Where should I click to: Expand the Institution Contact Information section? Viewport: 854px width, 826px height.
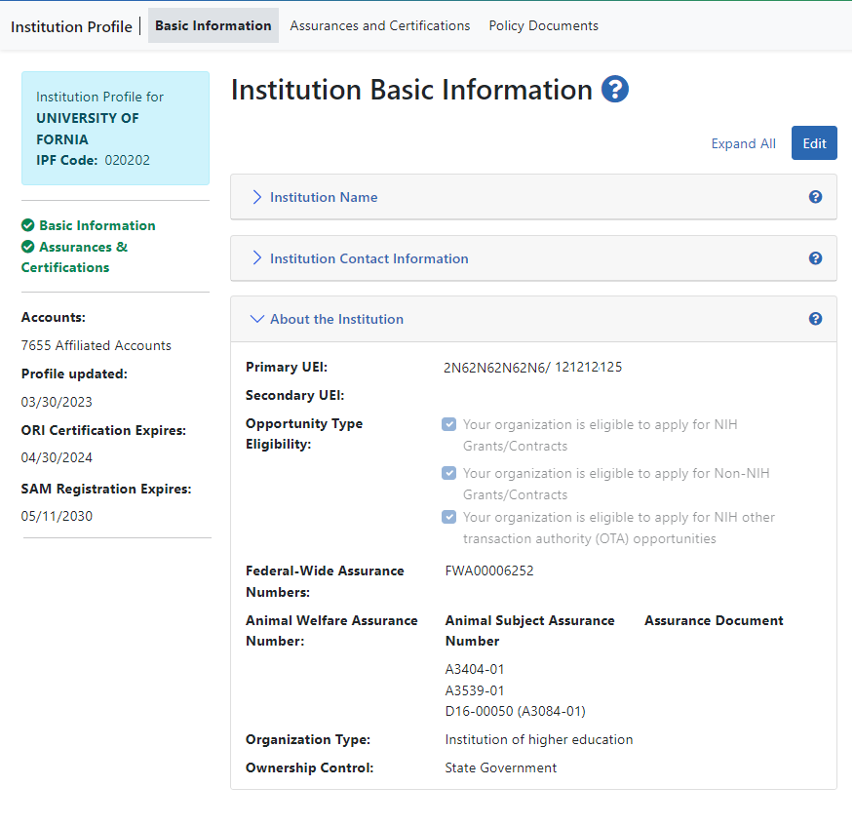click(x=369, y=258)
